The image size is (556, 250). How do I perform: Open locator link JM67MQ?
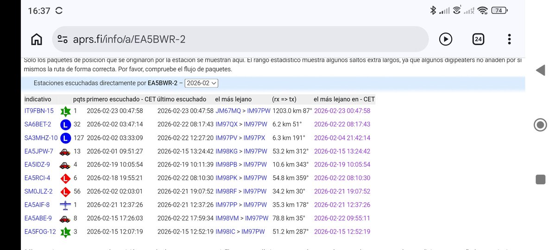228,111
